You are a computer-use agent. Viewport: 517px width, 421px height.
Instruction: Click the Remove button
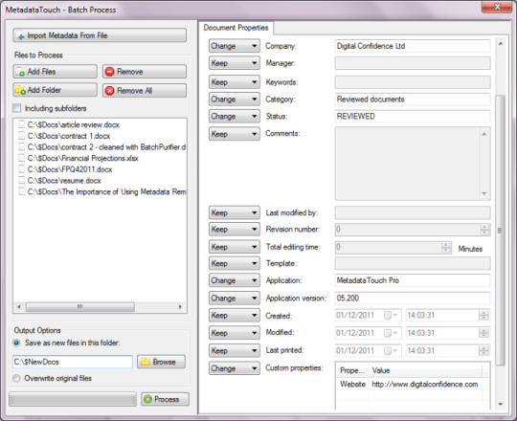point(145,72)
